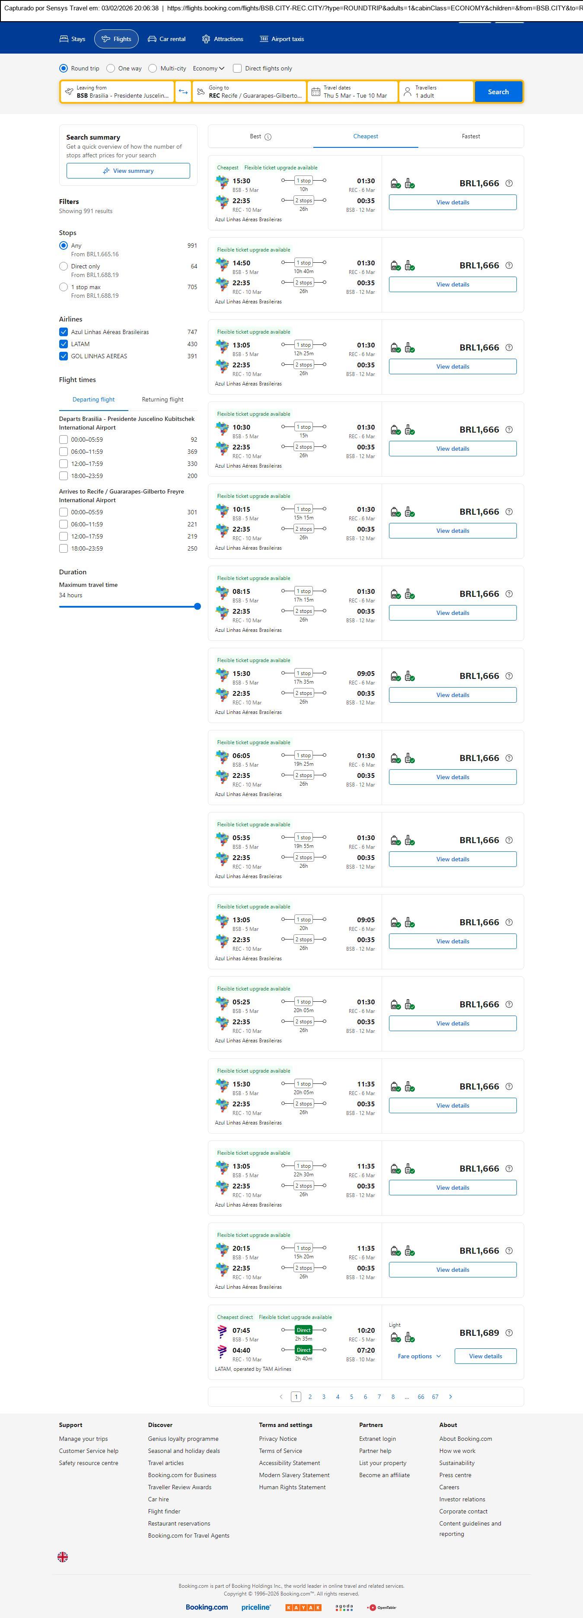Click the calendar icon in Travel dates field
The height and width of the screenshot is (1618, 583).
pos(316,92)
